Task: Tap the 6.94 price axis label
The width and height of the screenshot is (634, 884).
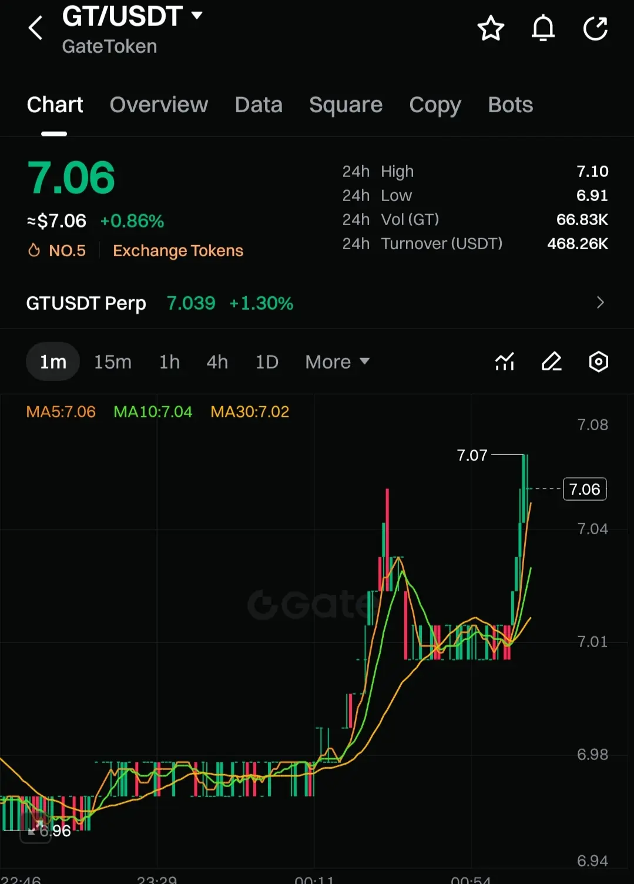Action: click(x=592, y=860)
